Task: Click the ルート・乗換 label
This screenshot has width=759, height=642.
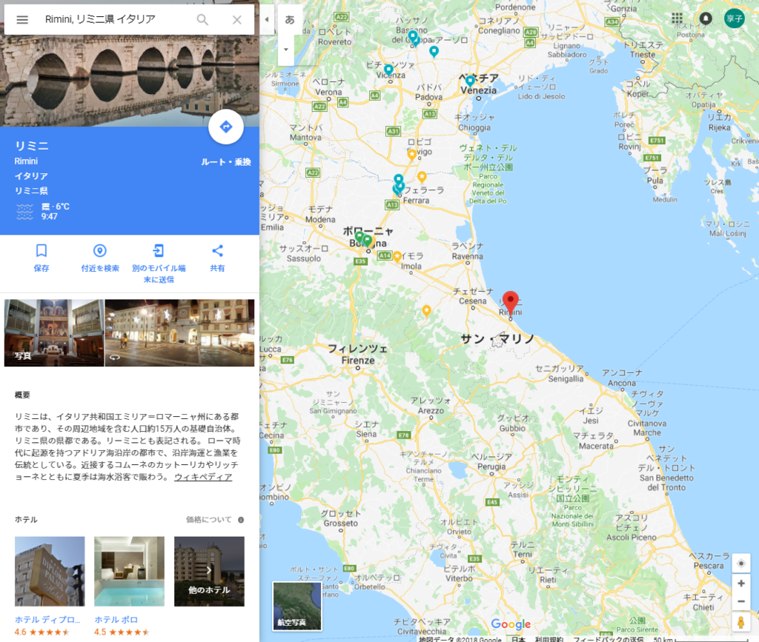Action: tap(226, 162)
